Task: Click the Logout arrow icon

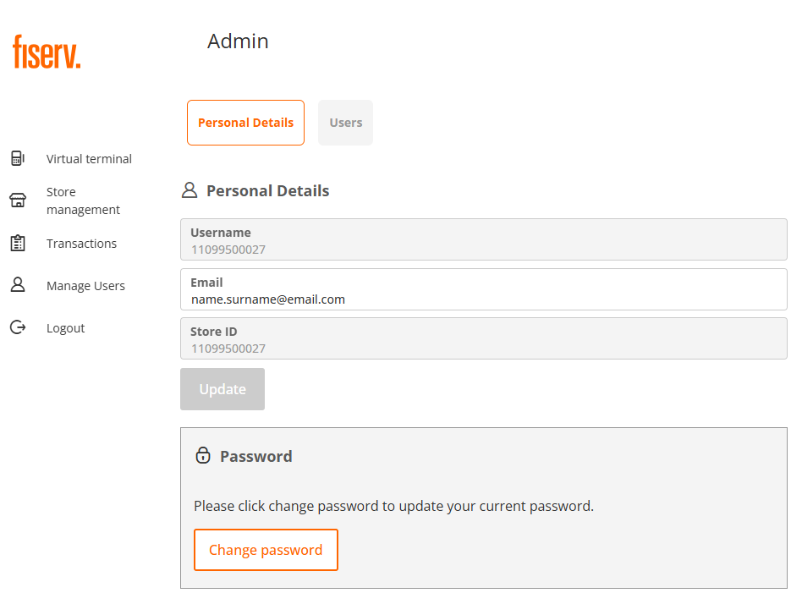Action: [x=17, y=327]
